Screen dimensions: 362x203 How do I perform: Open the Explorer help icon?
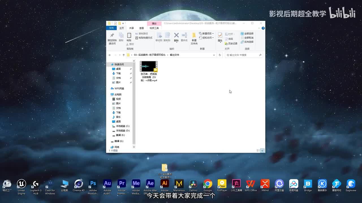click(263, 28)
